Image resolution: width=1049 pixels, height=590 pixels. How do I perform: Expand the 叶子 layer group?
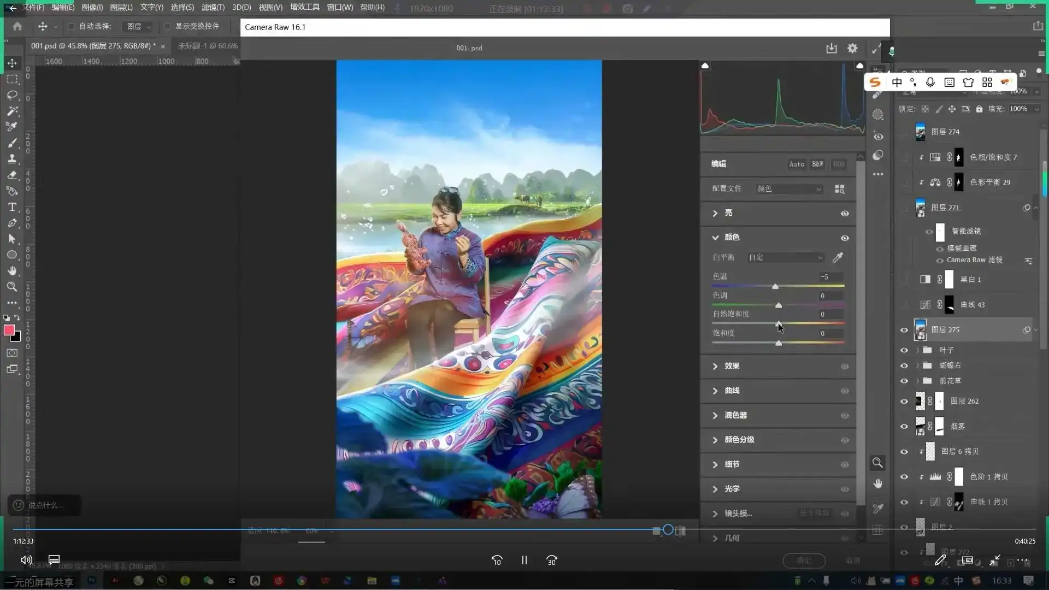point(917,350)
